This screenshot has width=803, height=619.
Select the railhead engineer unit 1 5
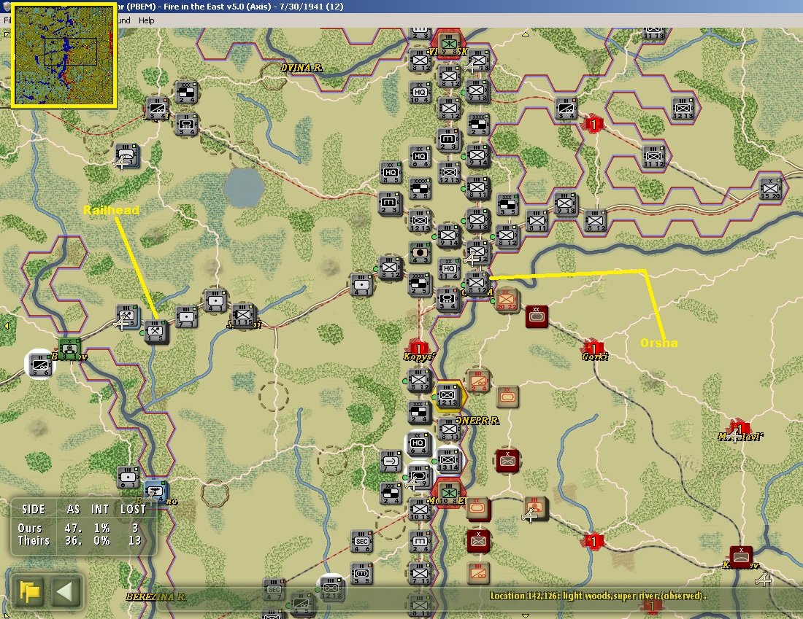point(155,332)
